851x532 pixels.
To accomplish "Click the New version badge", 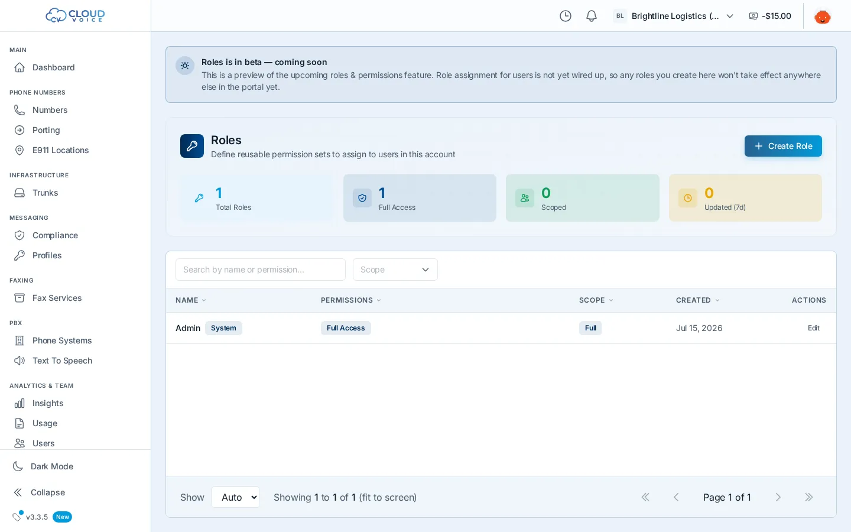I will point(62,517).
